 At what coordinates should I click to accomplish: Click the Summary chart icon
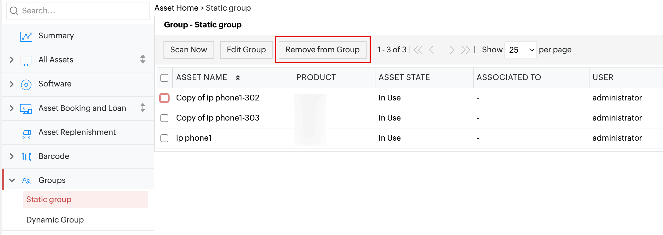(x=26, y=36)
